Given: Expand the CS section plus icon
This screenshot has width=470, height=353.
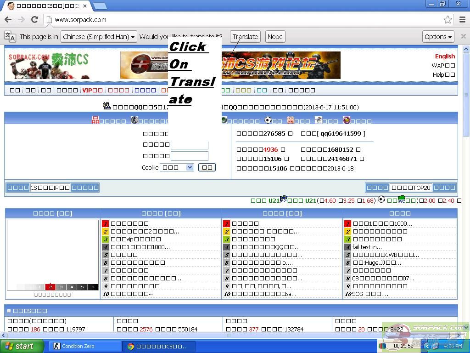Looking at the screenshot, I should click(9, 311).
